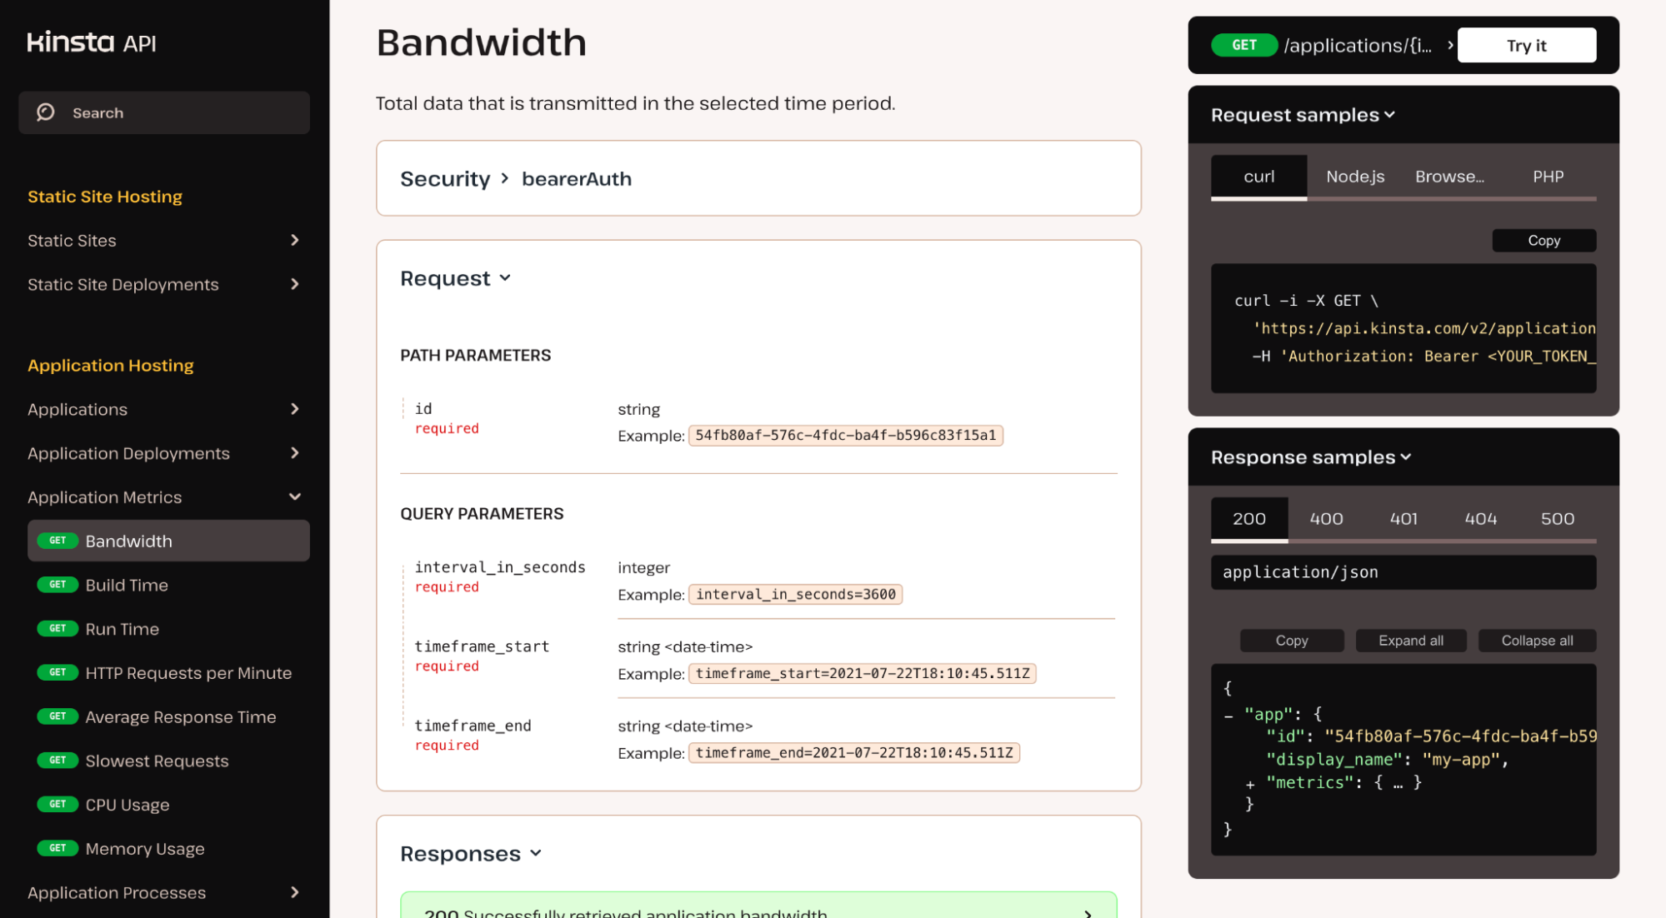Viewport: 1666px width, 918px height.
Task: Click the GET Build Time icon
Action: click(55, 585)
